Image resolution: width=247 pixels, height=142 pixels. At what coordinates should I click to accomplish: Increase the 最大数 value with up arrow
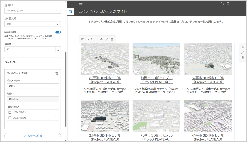58,48
